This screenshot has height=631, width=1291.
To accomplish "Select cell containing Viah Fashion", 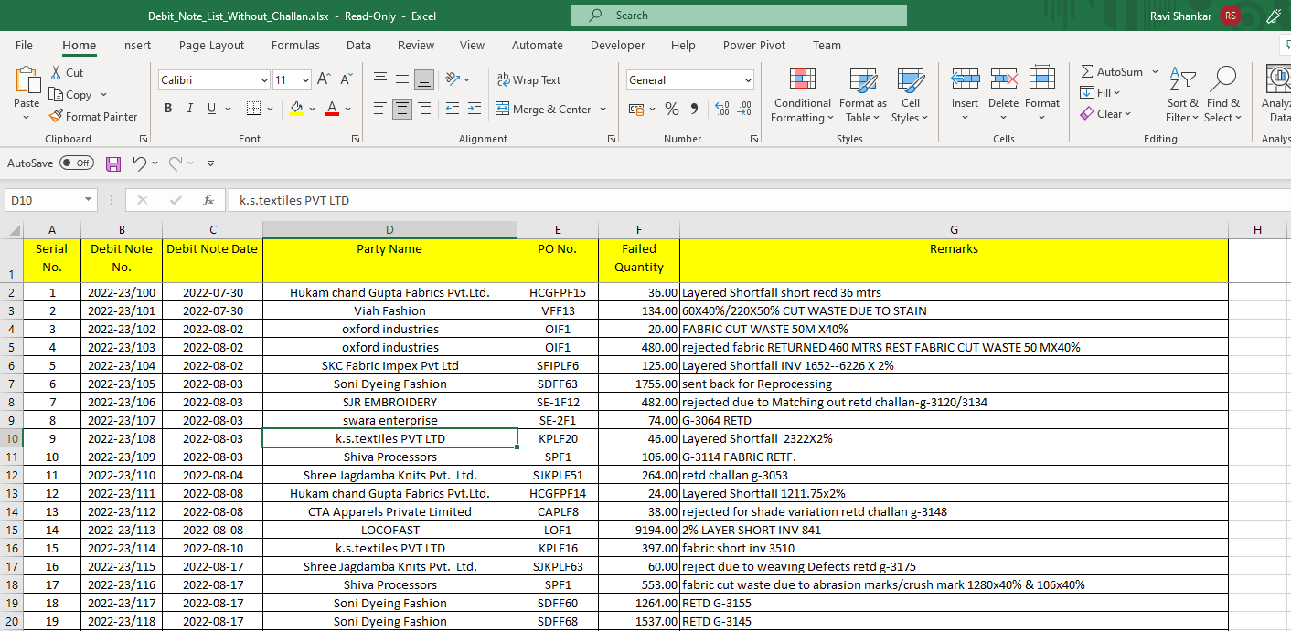I will (x=389, y=310).
